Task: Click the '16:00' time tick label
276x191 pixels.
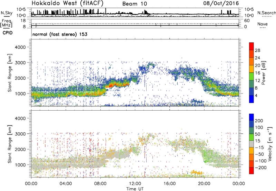Action: [x=169, y=184]
